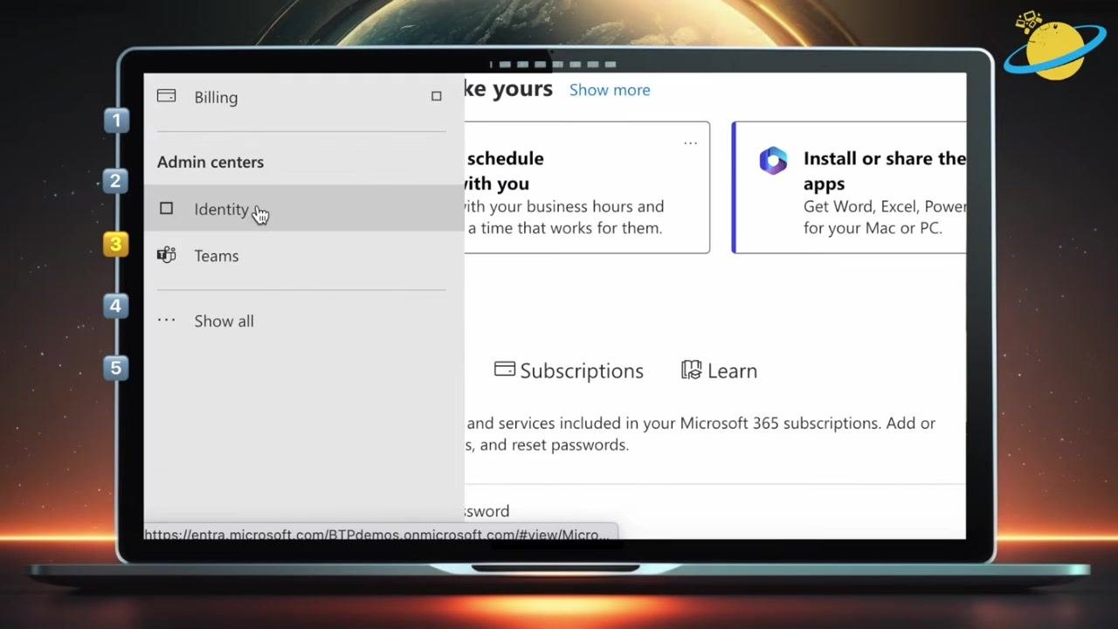Viewport: 1118px width, 629px height.
Task: Open the schedule card's three-dot menu
Action: click(x=690, y=142)
